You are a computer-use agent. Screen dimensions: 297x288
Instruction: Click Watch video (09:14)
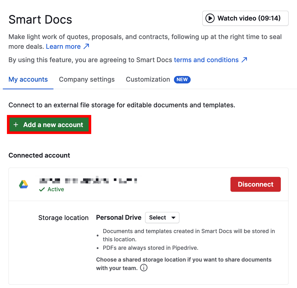[245, 18]
